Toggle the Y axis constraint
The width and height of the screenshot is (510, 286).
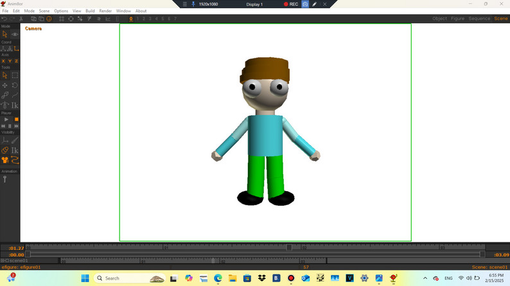point(10,61)
